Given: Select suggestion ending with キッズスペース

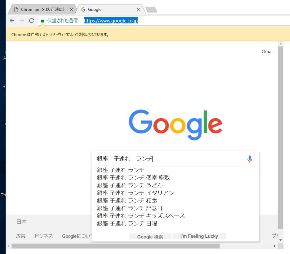Looking at the screenshot, I should click(x=176, y=216).
